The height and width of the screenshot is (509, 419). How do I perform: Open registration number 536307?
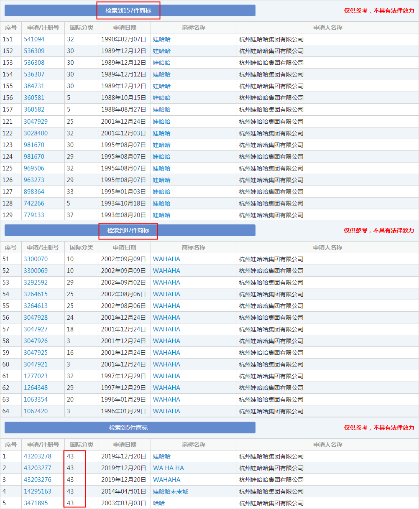[34, 74]
